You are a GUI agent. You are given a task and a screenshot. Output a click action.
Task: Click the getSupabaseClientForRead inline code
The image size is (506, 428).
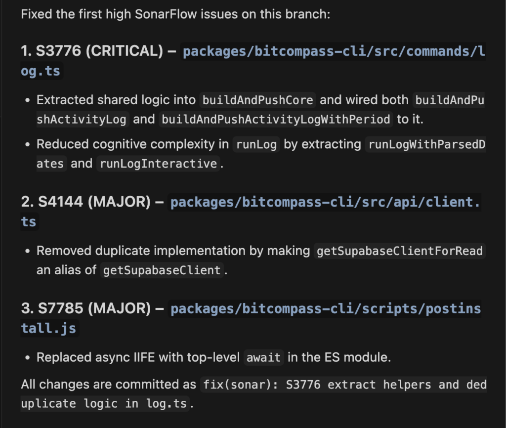coord(400,251)
